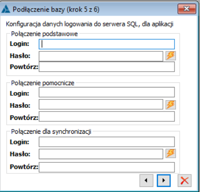The width and height of the screenshot is (200, 192).
Task: Cancel wizard with the red X button
Action: 185,180
